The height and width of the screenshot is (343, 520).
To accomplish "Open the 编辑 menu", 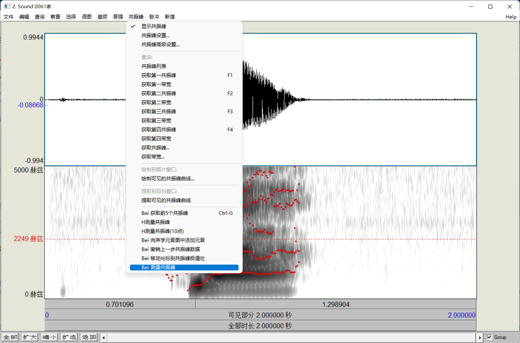I will [x=24, y=17].
